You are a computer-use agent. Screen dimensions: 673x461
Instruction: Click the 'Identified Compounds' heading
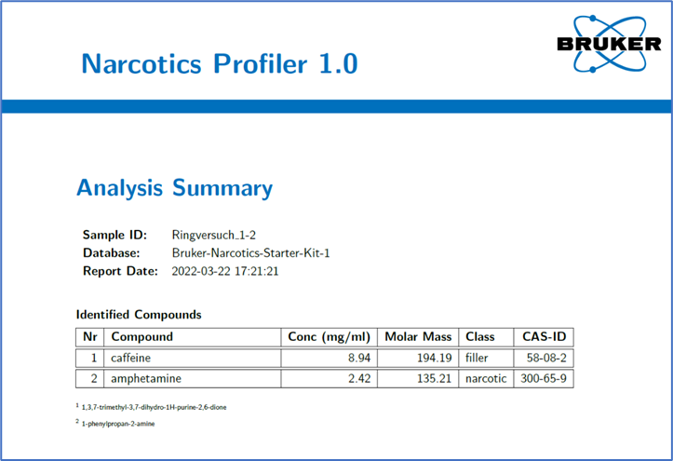pos(139,315)
